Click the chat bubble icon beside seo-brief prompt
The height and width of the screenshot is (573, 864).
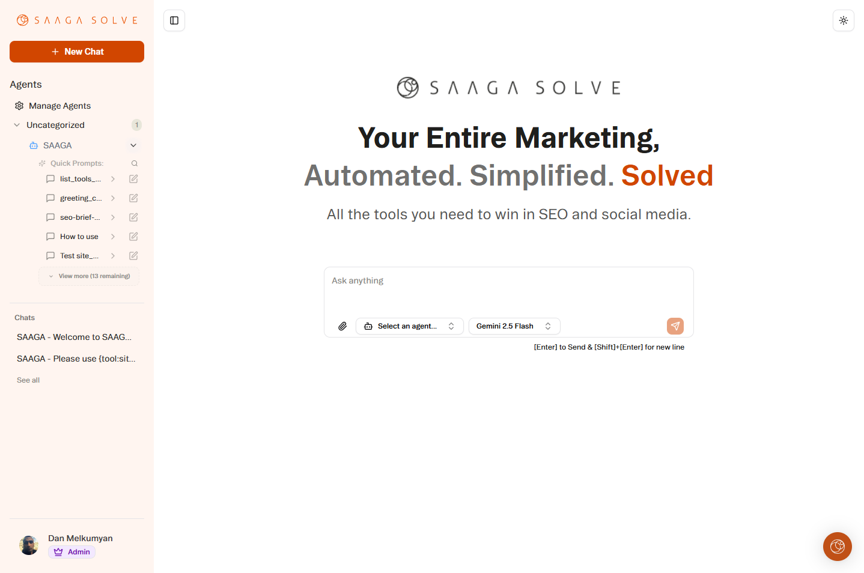[50, 217]
